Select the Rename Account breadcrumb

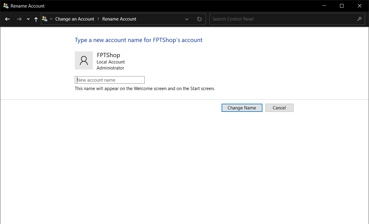[x=119, y=19]
